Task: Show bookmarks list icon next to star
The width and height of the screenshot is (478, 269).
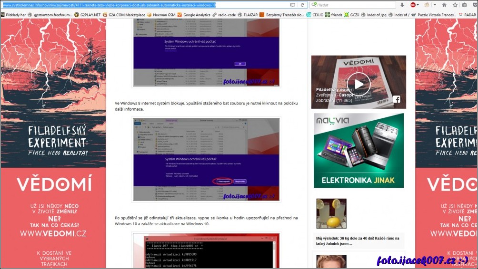Action: click(x=464, y=5)
